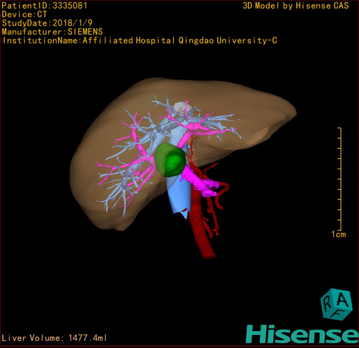This screenshot has width=359, height=348.
Task: Click '3D Model by Hisense CAS' text
Action: tap(296, 5)
